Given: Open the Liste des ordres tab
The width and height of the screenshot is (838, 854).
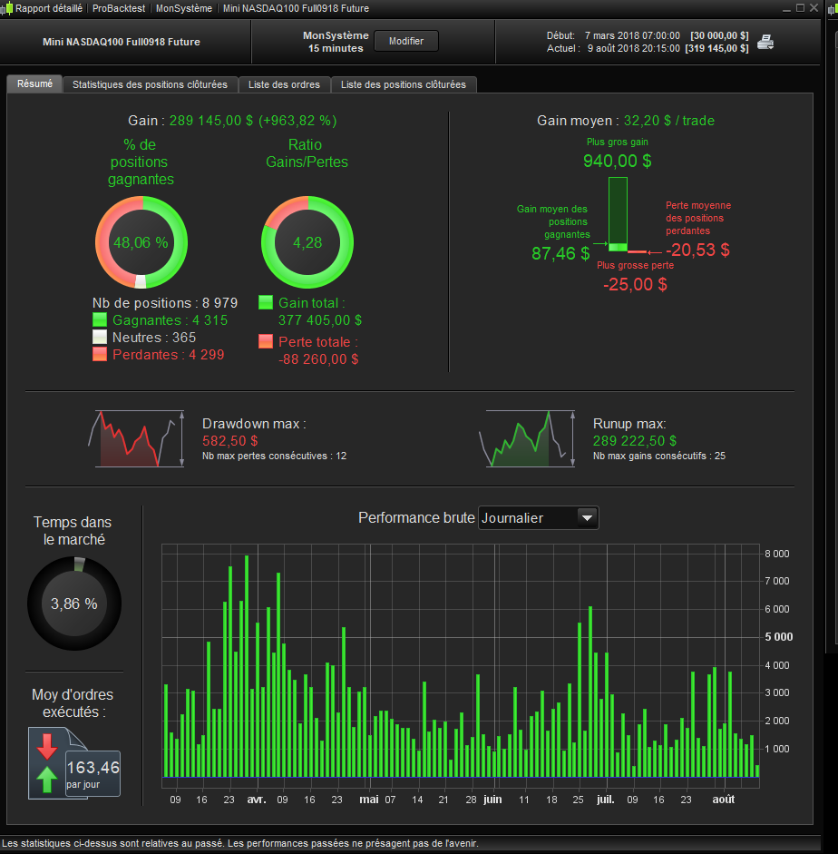Looking at the screenshot, I should pos(284,84).
